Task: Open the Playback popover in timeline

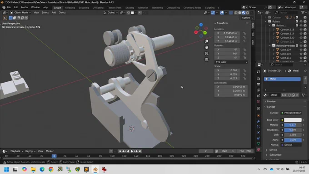Action: 17,151
